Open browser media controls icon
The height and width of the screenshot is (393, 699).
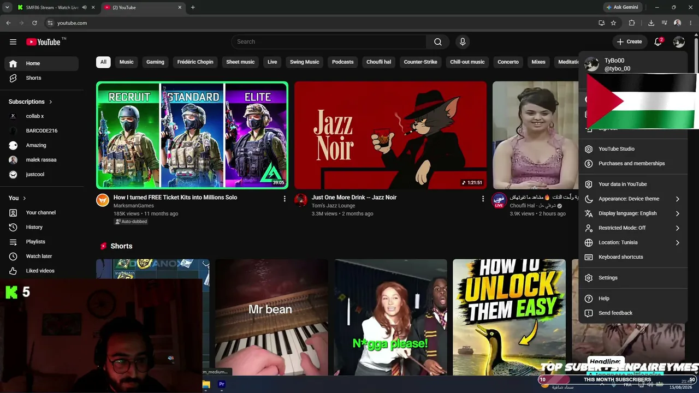coord(664,23)
